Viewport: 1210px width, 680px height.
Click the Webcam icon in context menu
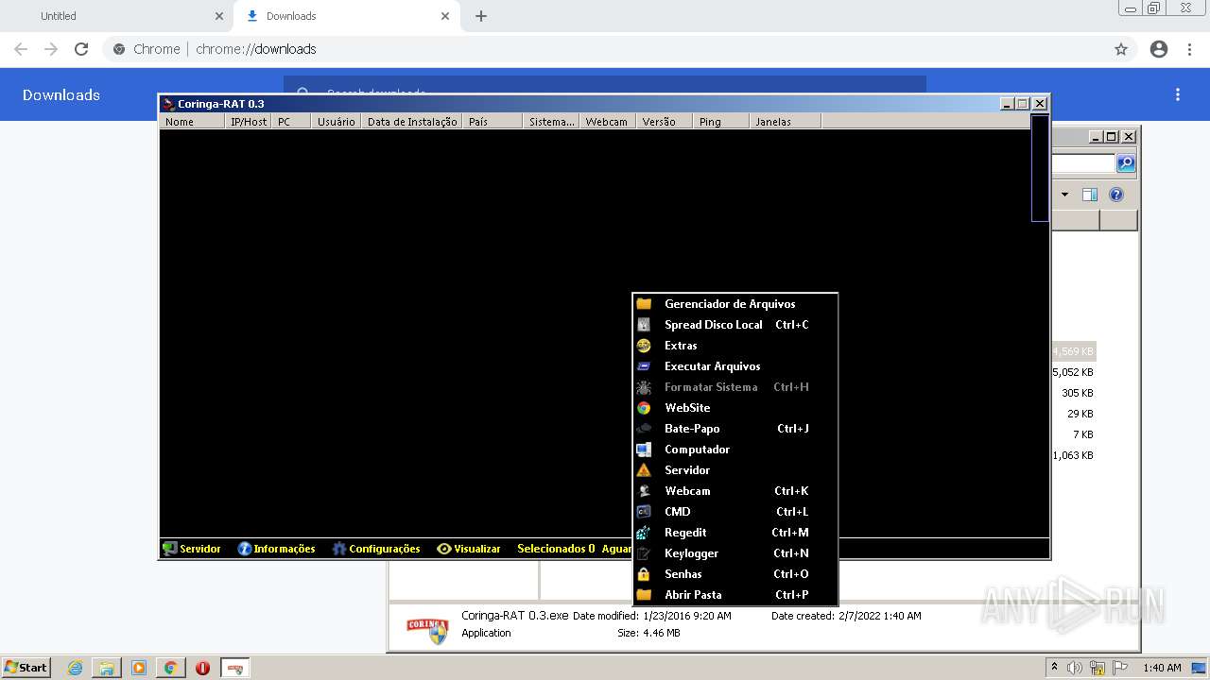coord(644,491)
